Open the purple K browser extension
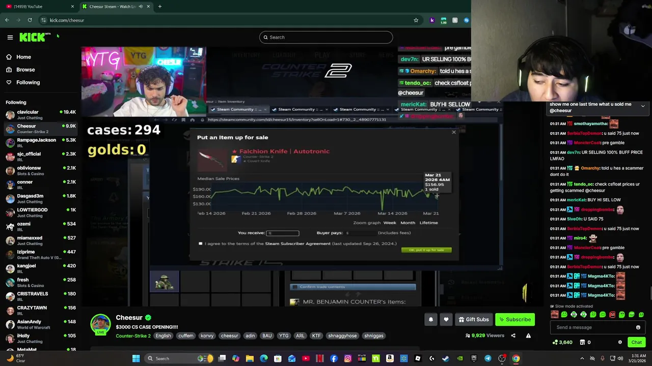The height and width of the screenshot is (366, 652). coord(432,20)
